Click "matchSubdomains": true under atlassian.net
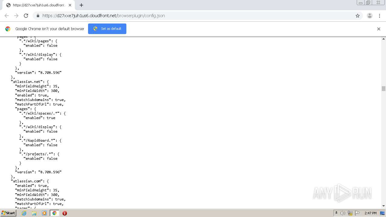 [40, 100]
